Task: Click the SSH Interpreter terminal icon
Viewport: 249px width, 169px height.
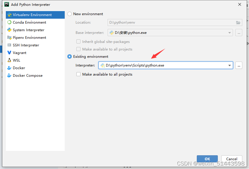Action: (x=9, y=45)
